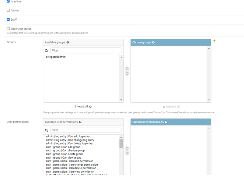
Task: Select 'auth | group | Can delete group'
Action: point(64,154)
